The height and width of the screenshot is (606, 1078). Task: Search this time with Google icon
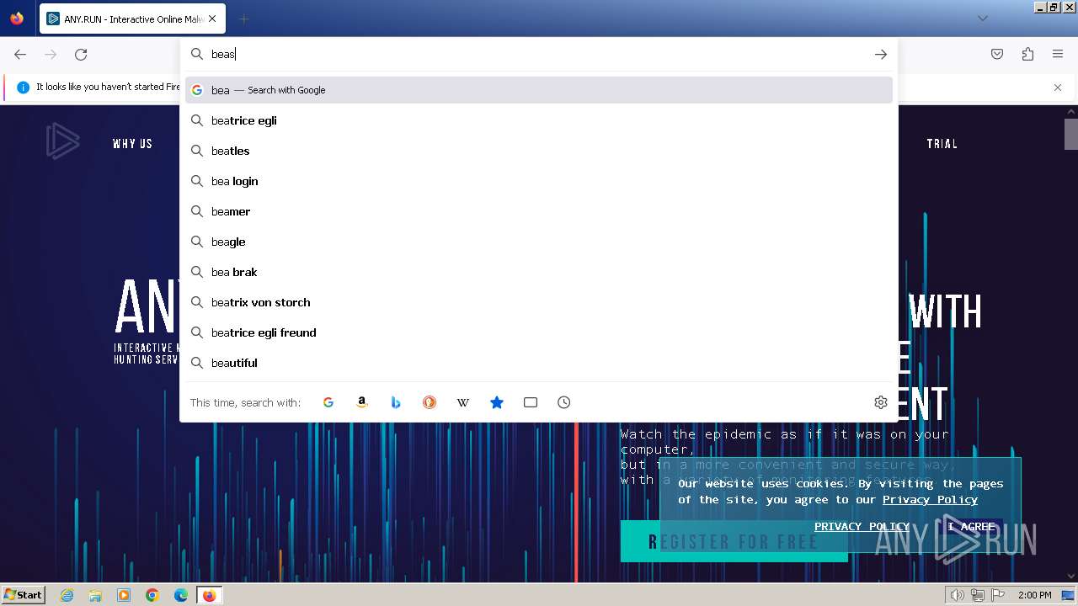pos(328,402)
